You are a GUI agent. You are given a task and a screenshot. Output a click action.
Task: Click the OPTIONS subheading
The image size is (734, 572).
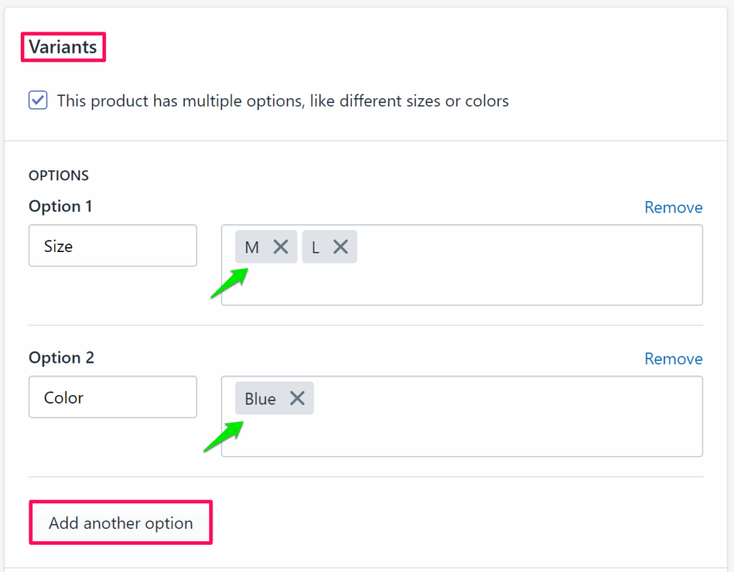59,175
